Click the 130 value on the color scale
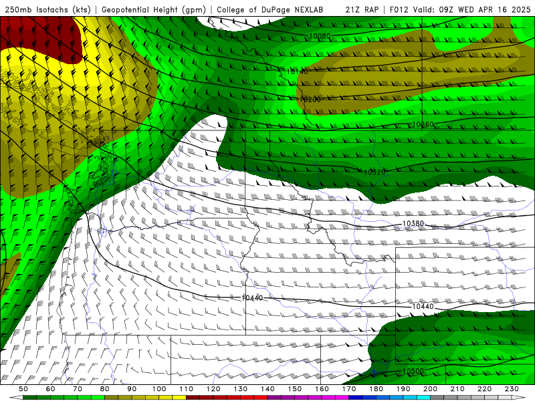This screenshot has height=401, width=535. pyautogui.click(x=241, y=389)
